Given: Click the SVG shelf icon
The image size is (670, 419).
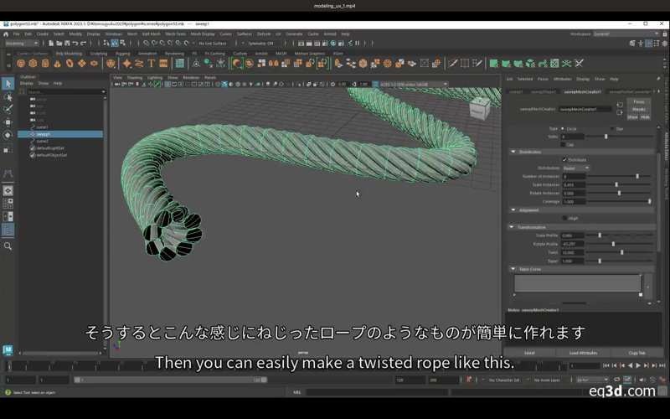Looking at the screenshot, I should pyautogui.click(x=164, y=63).
